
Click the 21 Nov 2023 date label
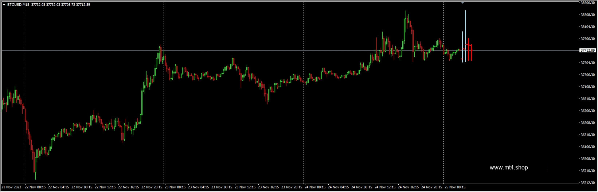pyautogui.click(x=11, y=188)
